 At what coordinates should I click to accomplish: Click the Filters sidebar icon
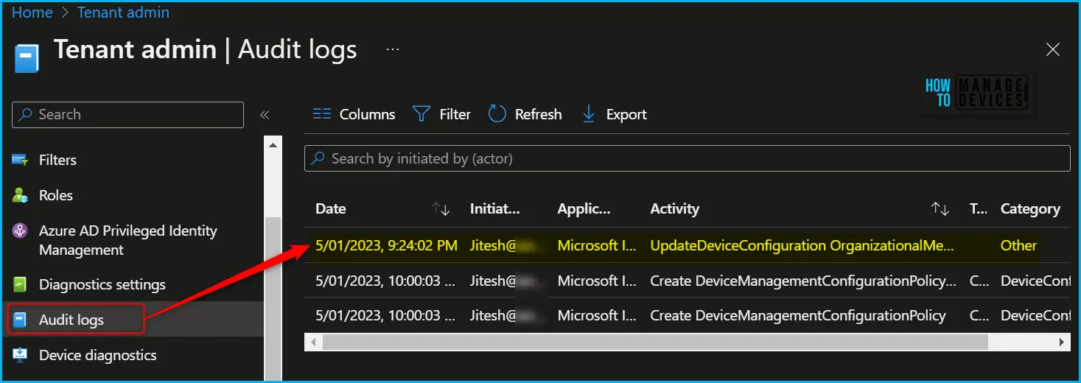[21, 160]
